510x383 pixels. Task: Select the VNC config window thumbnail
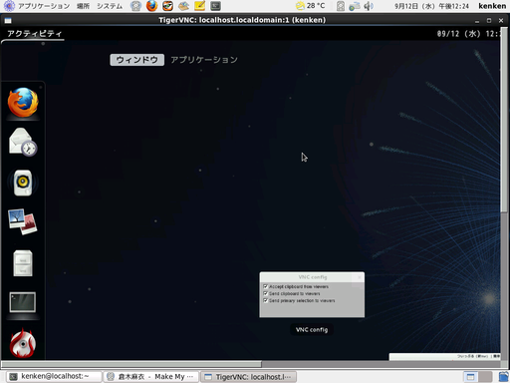312,295
